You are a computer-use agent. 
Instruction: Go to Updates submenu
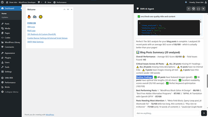[x=5, y=17]
